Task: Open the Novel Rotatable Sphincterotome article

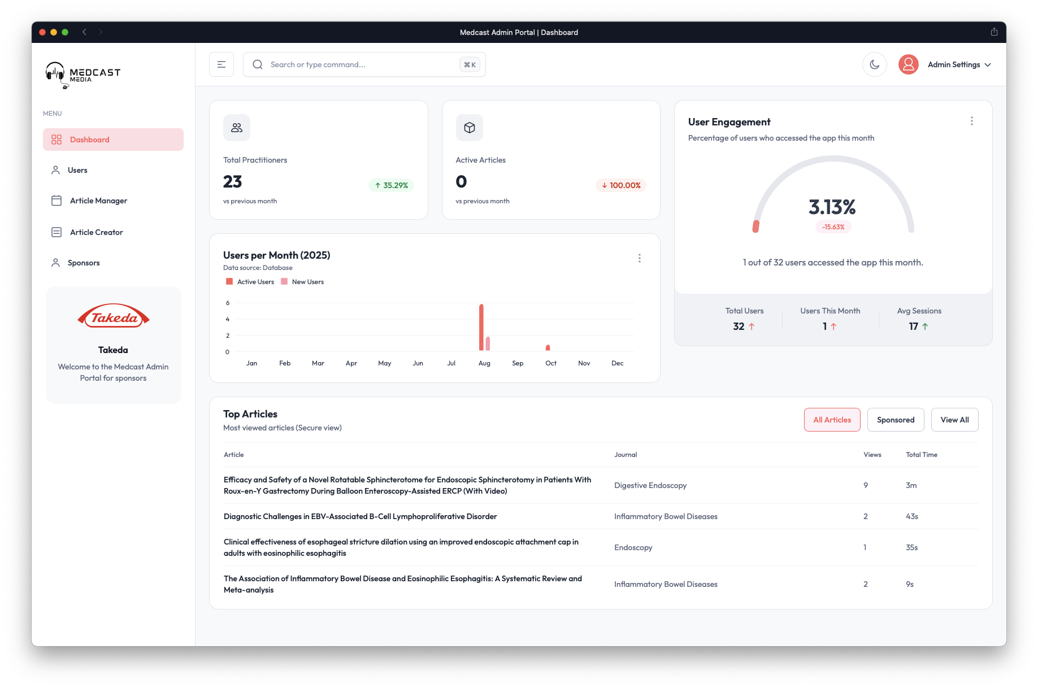Action: [x=407, y=485]
